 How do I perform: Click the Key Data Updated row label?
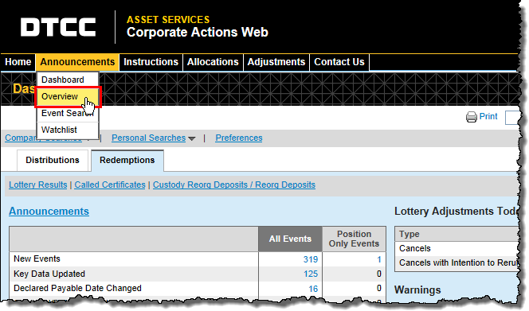[x=49, y=274]
